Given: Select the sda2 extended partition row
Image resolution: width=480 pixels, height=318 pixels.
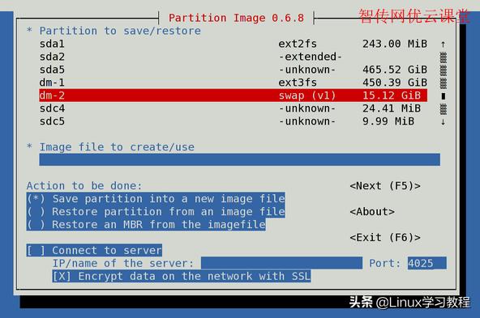Looking at the screenshot, I should coord(234,57).
